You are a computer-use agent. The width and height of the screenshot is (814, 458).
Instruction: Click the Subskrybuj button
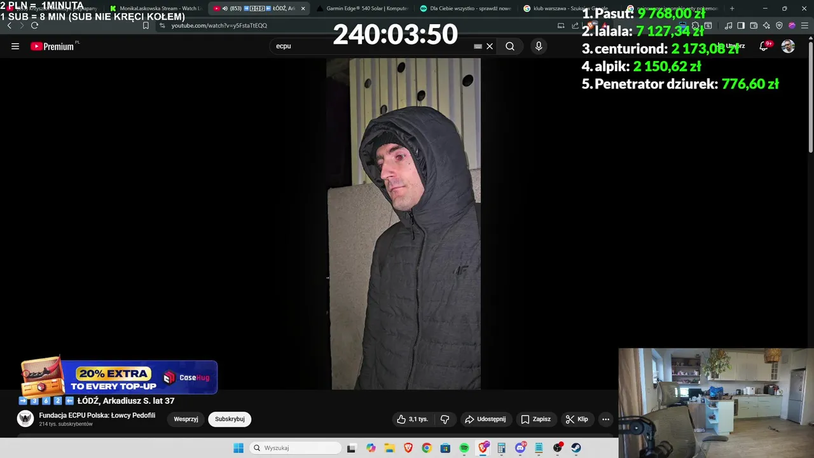pyautogui.click(x=230, y=419)
